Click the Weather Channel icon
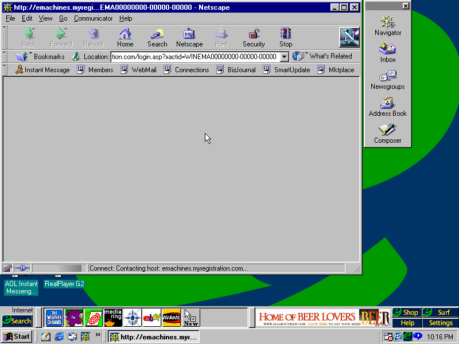 tap(54, 317)
